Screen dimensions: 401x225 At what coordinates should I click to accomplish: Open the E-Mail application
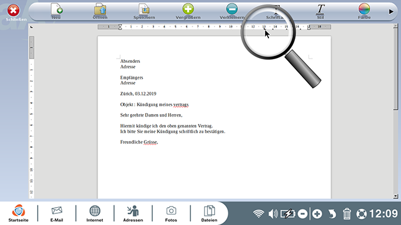(x=57, y=214)
